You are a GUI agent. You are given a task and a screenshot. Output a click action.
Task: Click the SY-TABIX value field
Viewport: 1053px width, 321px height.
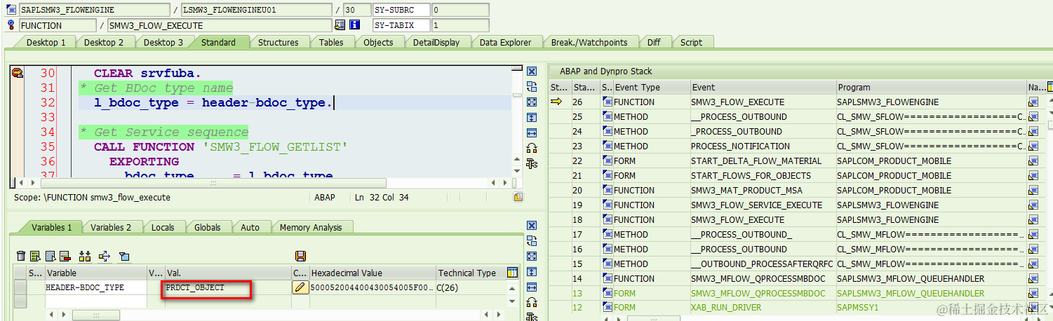tap(460, 25)
